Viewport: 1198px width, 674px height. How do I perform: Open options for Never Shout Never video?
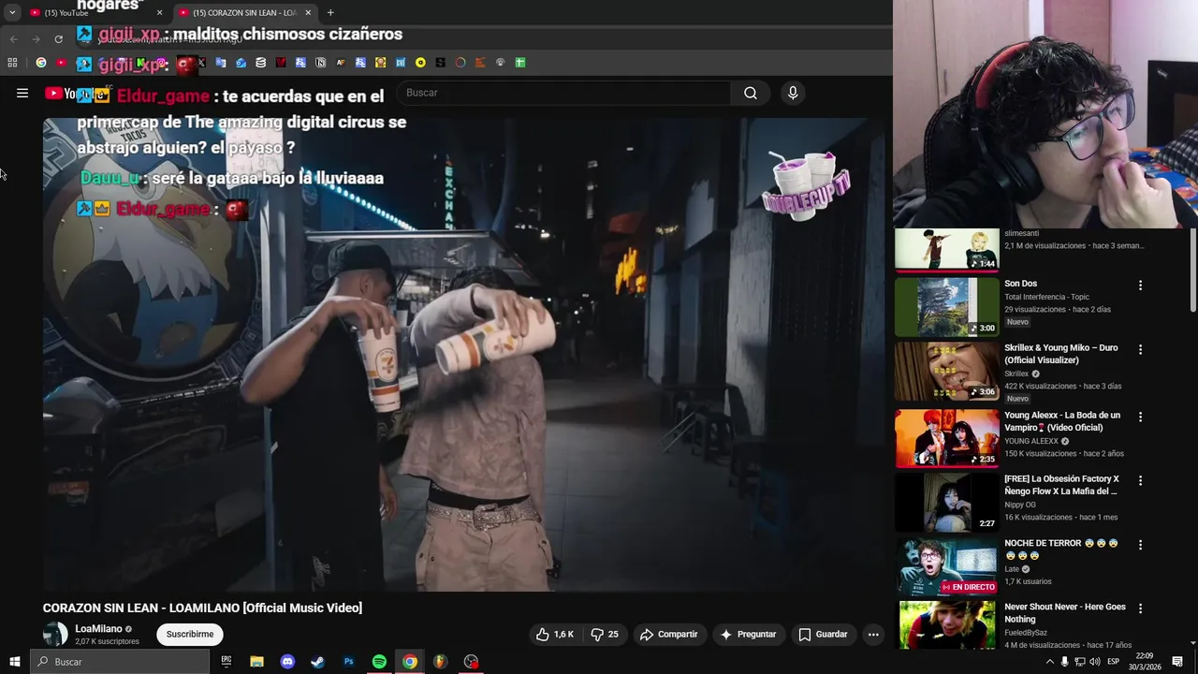(x=1140, y=608)
